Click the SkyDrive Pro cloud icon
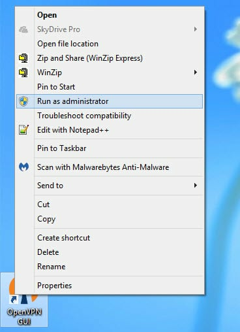 23,29
